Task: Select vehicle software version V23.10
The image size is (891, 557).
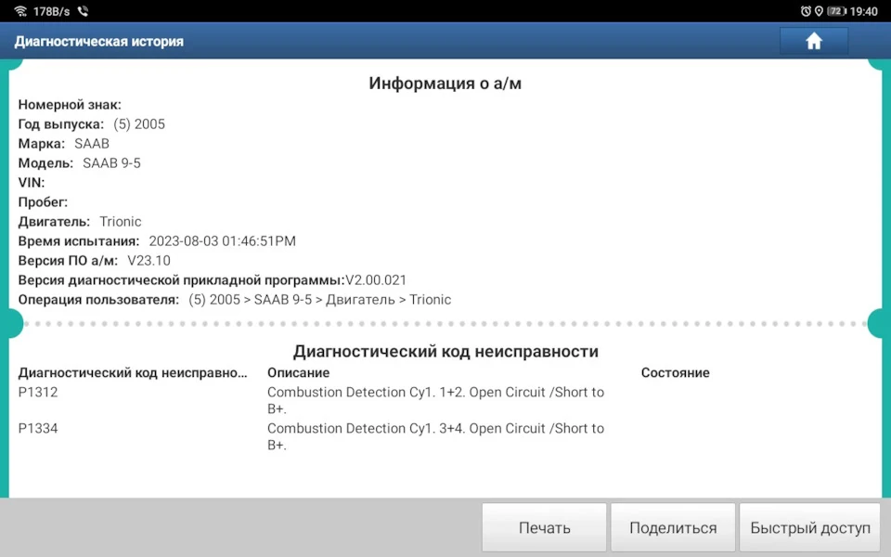Action: click(148, 260)
